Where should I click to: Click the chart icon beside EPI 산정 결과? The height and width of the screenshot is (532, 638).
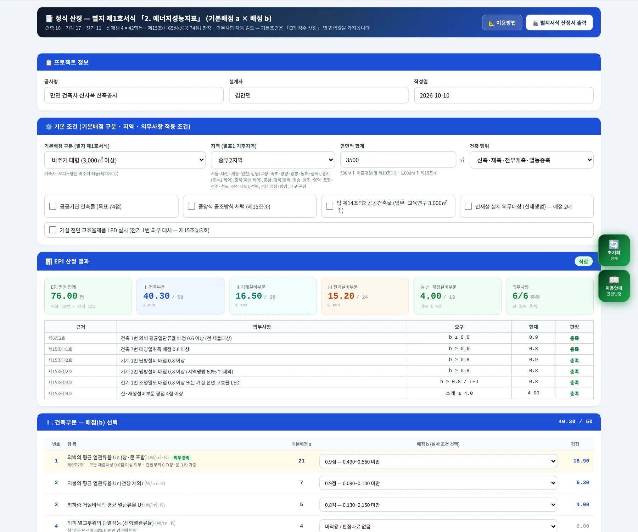[49, 261]
